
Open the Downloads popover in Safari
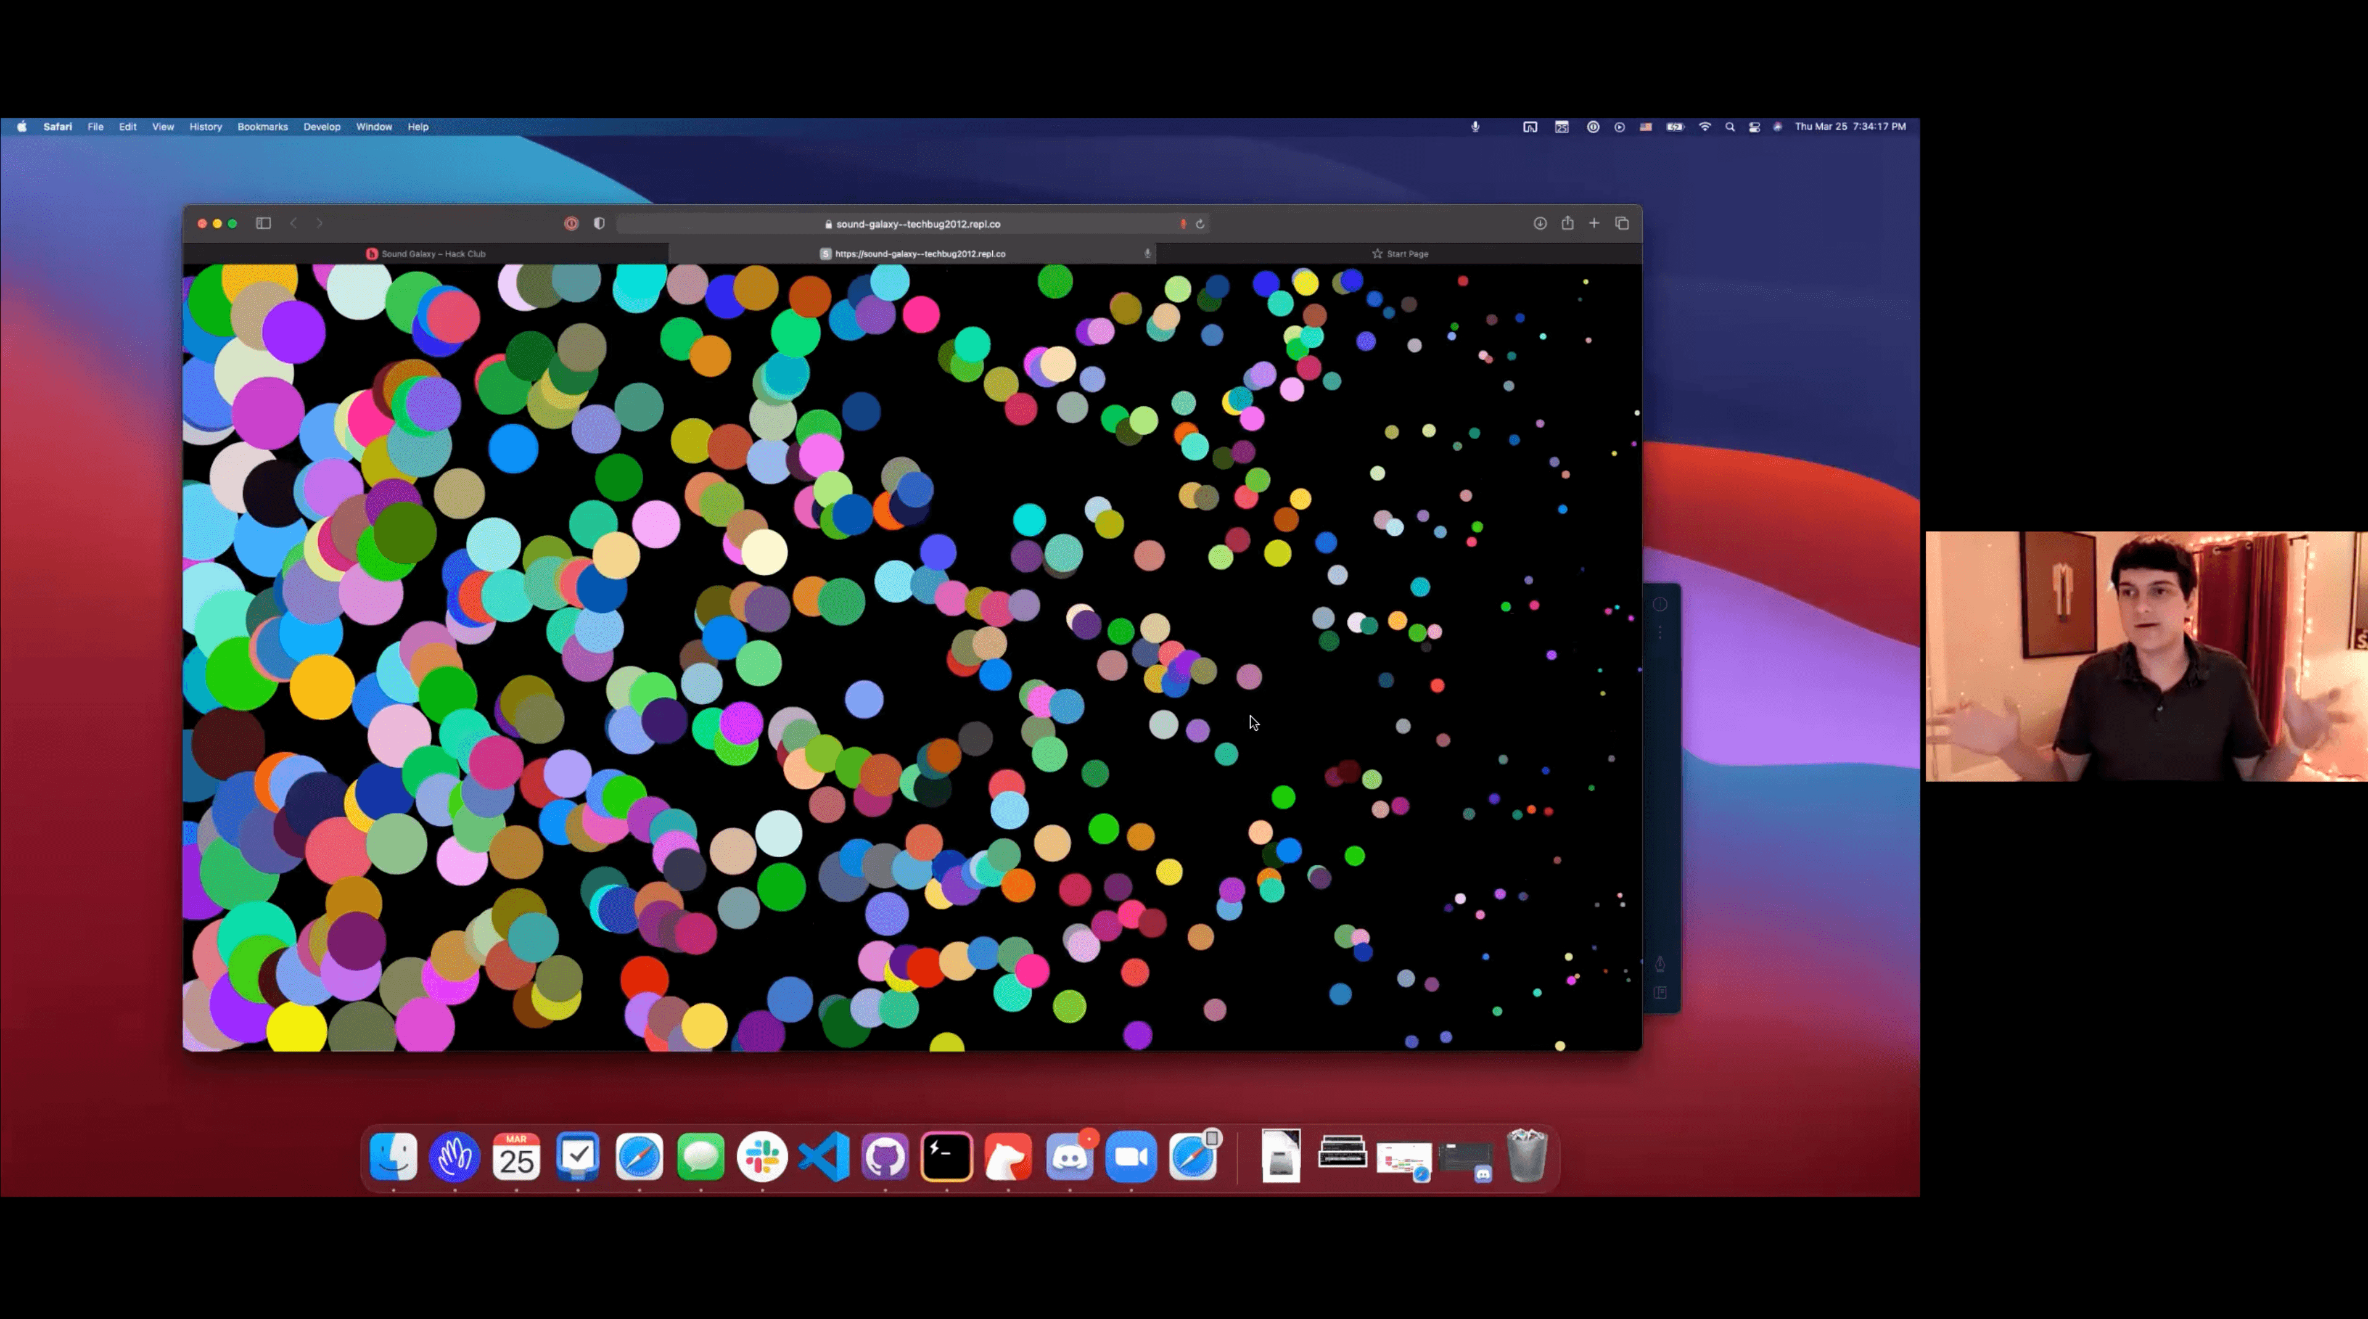[x=1540, y=223]
